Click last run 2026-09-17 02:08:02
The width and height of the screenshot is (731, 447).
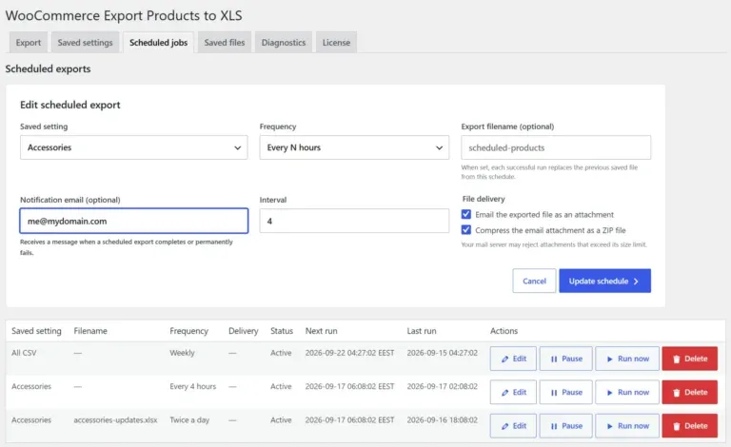click(443, 386)
